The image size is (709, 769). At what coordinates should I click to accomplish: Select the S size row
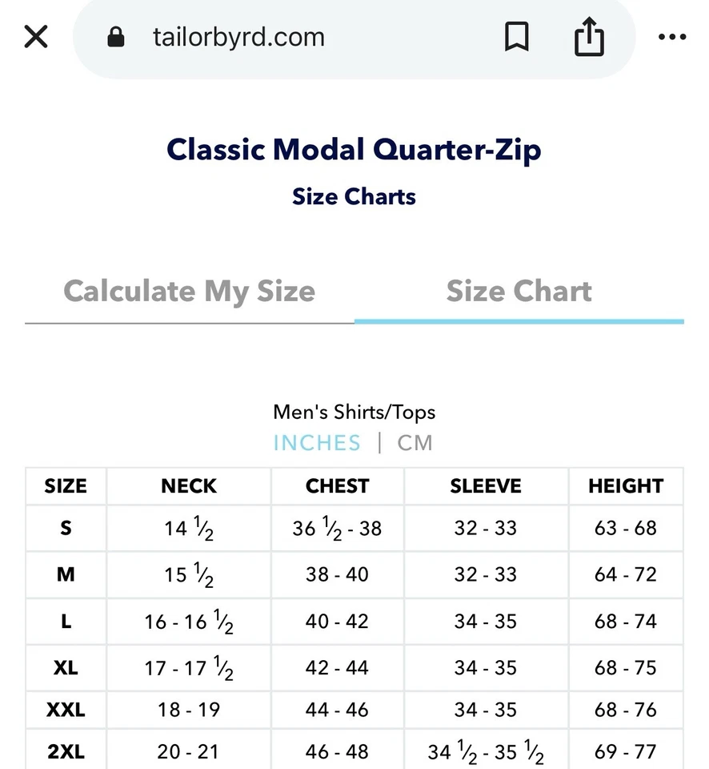pyautogui.click(x=66, y=529)
